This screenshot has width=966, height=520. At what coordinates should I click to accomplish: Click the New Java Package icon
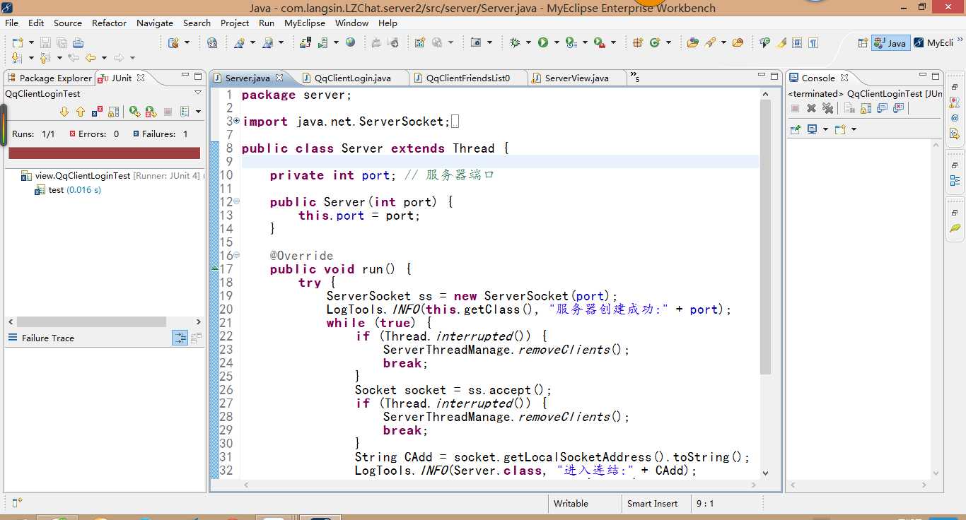click(x=638, y=43)
